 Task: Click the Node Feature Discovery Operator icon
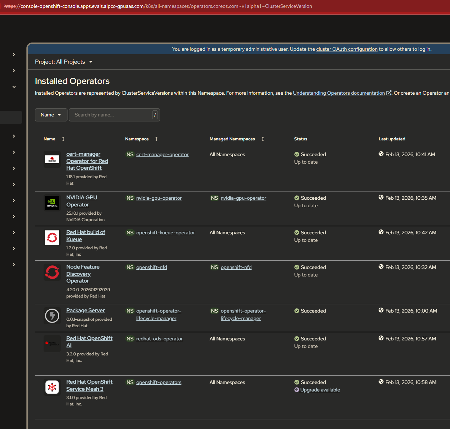52,272
